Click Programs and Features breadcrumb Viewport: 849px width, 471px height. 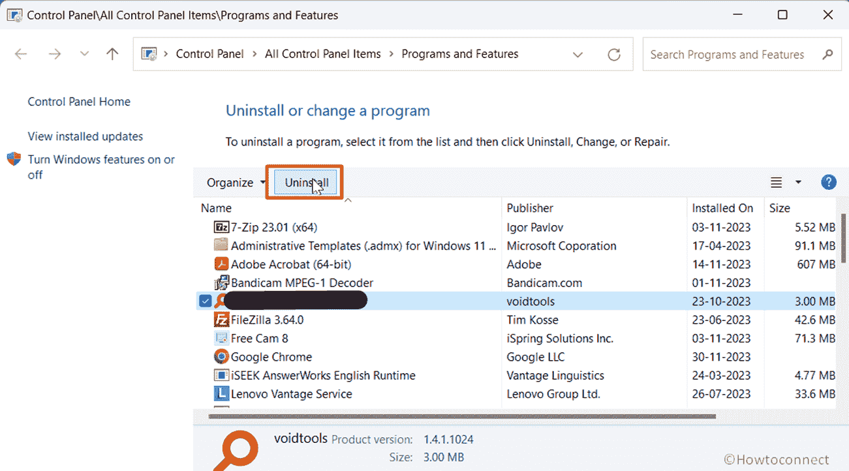pos(460,54)
